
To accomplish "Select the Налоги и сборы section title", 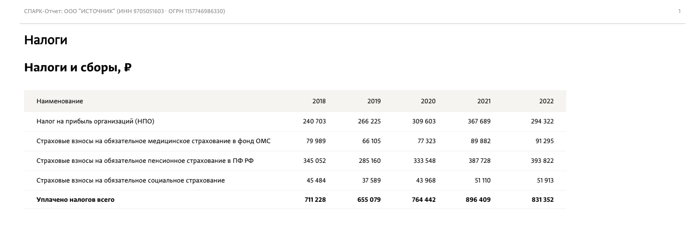I will 78,68.
